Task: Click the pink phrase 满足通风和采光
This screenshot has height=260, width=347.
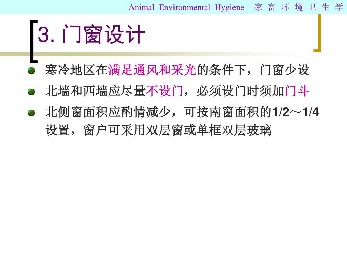Action: click(152, 70)
